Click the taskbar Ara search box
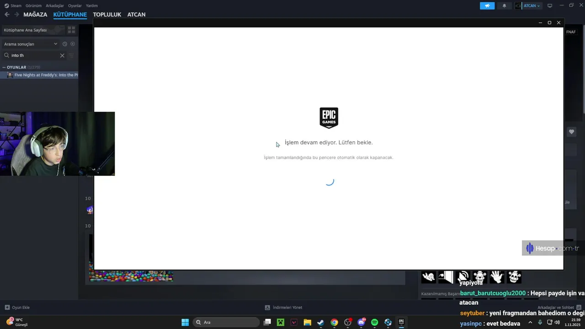The height and width of the screenshot is (329, 585). (226, 322)
